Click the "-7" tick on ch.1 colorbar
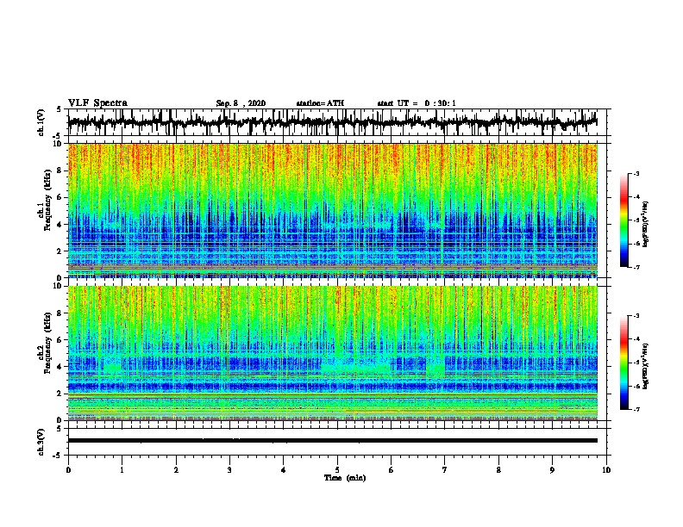683x527 pixels. [x=636, y=267]
